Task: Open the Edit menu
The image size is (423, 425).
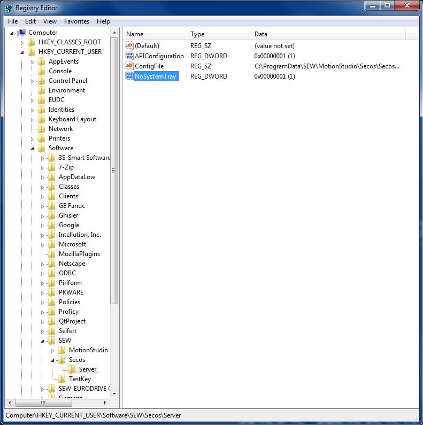Action: tap(30, 21)
